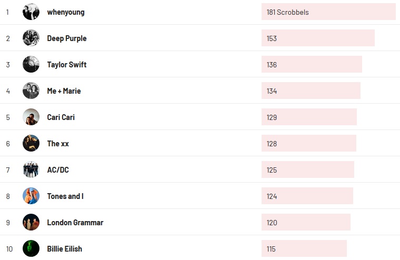400x260 pixels.
Task: Select the Me + Marie avatar image
Action: pyautogui.click(x=31, y=91)
